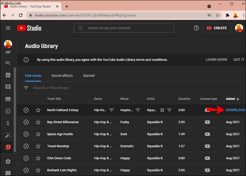Go back in the browser
This screenshot has height=176, width=246.
coord(5,15)
